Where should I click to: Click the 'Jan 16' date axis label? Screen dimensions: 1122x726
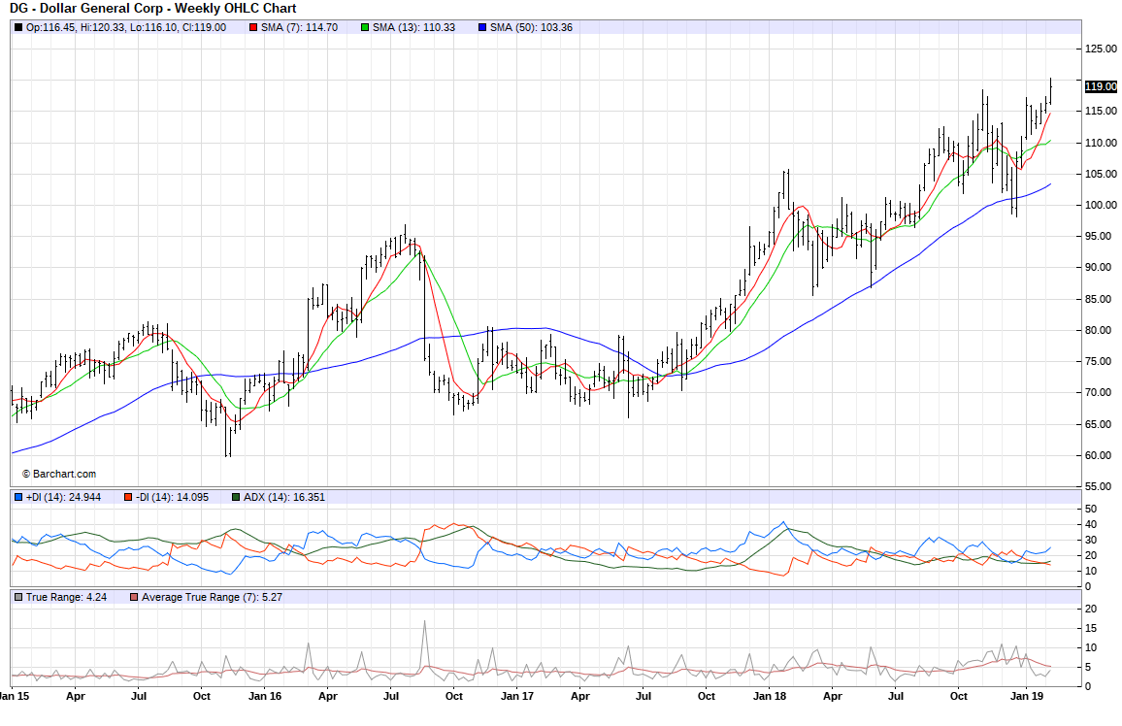[x=265, y=696]
